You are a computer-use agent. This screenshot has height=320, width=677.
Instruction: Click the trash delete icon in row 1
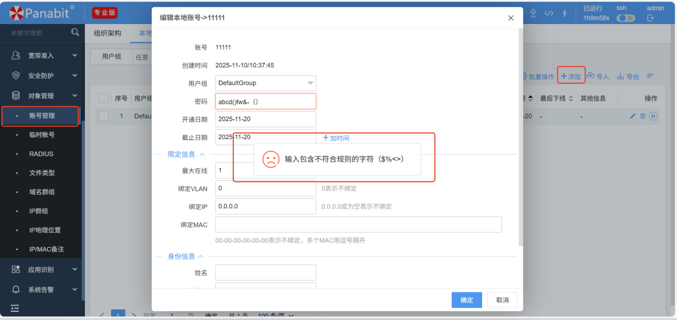[643, 116]
